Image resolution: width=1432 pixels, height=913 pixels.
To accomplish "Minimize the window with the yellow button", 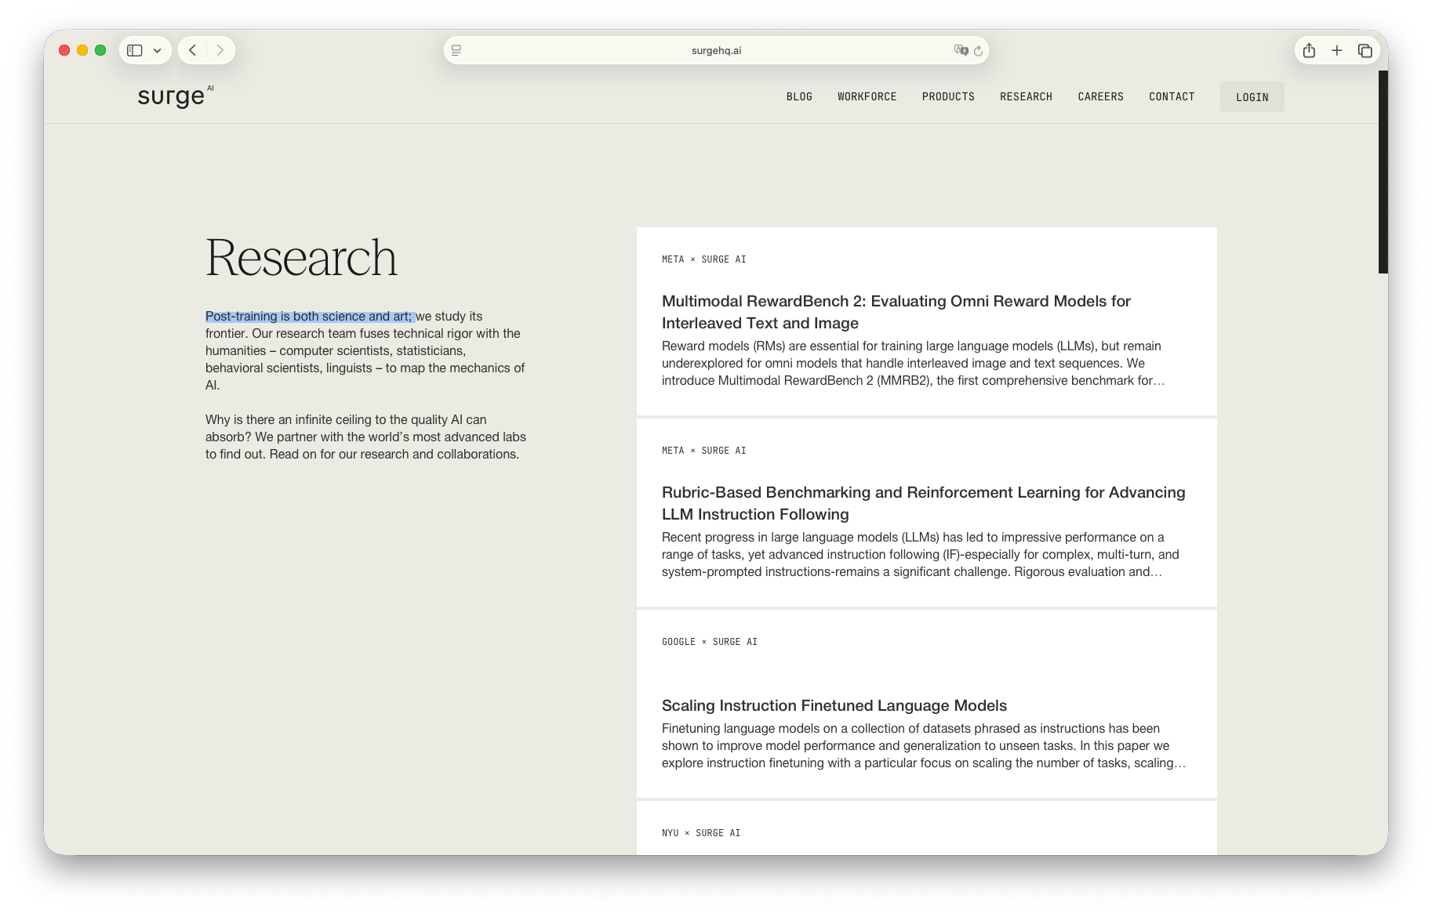I will [82, 50].
